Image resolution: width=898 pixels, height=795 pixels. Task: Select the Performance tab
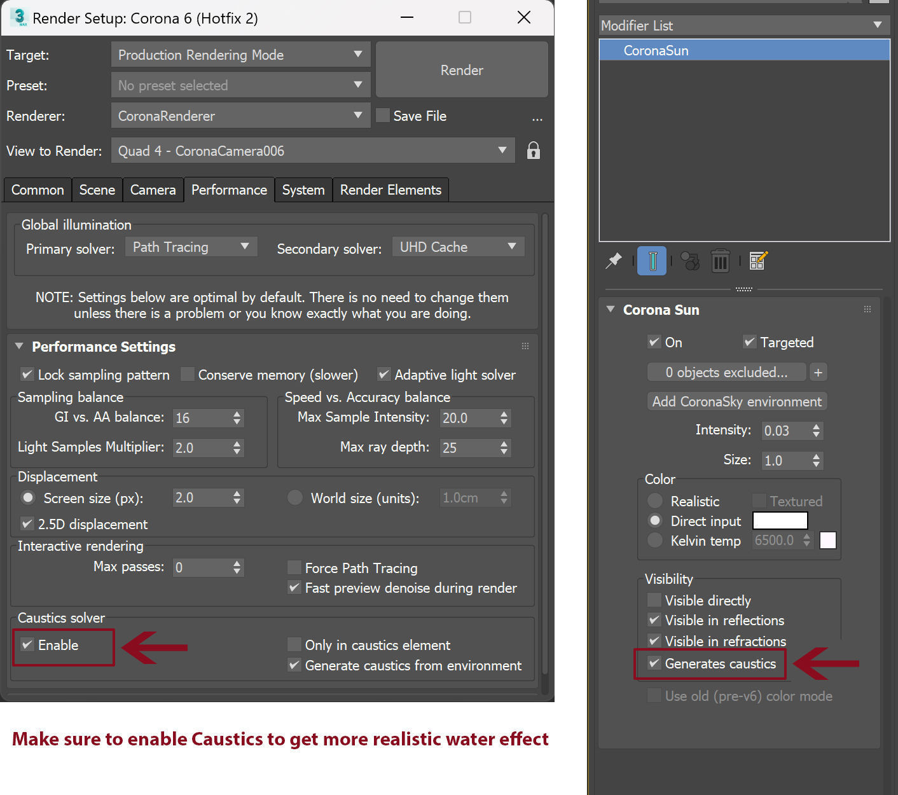click(229, 190)
